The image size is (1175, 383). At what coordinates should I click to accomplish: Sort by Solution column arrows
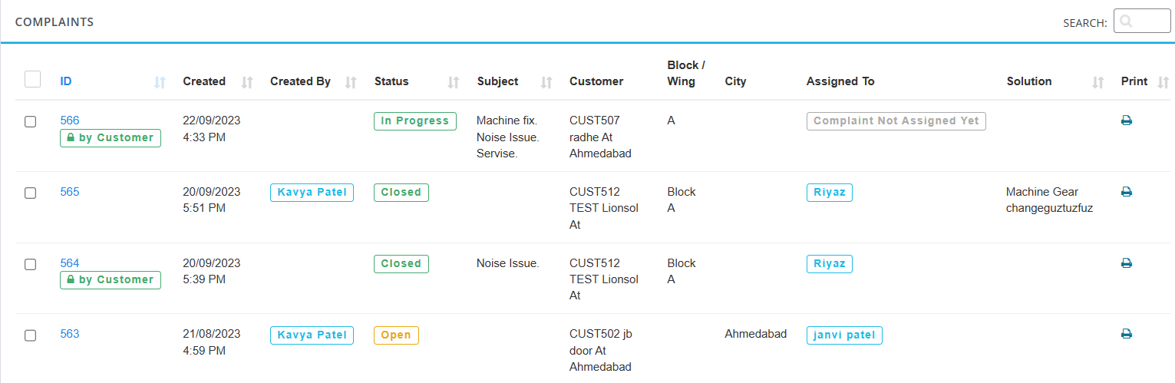pyautogui.click(x=1098, y=82)
